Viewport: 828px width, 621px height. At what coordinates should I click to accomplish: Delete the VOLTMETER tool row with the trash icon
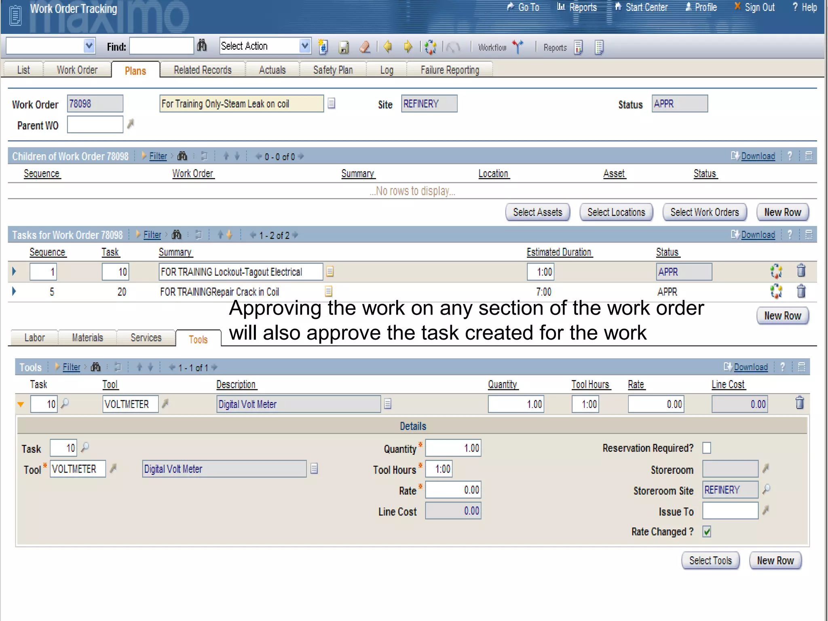(800, 403)
